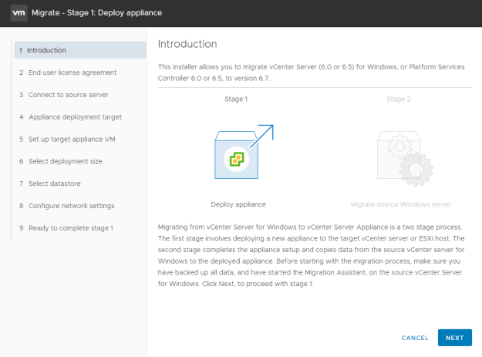The width and height of the screenshot is (482, 357).
Task: Click the two stage process explanation paragraph
Action: click(x=311, y=255)
